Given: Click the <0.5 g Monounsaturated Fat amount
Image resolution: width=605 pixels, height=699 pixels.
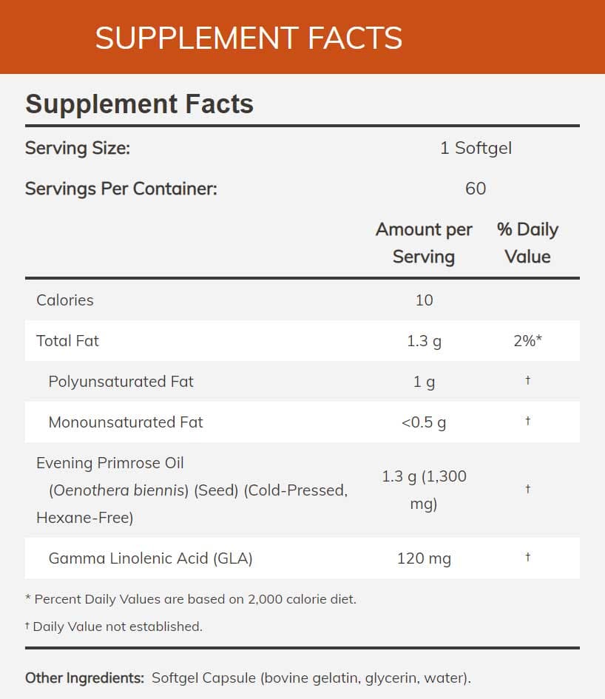Looking at the screenshot, I should (424, 422).
